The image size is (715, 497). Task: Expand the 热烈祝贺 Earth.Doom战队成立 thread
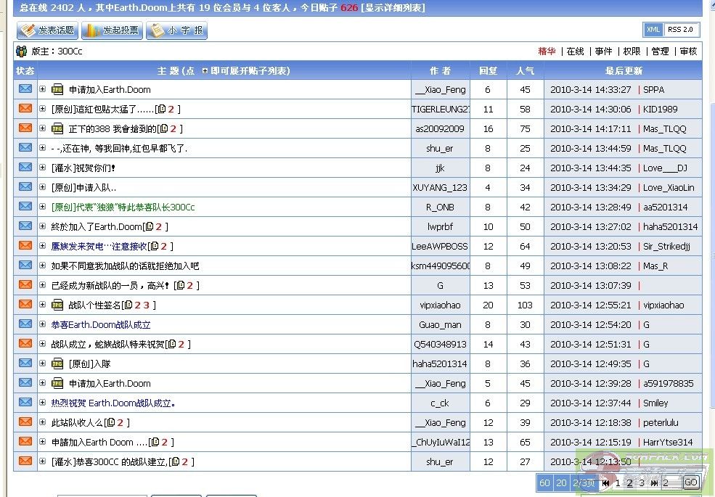pyautogui.click(x=43, y=403)
